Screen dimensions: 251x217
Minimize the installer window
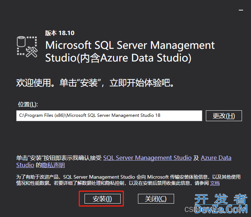point(241,10)
